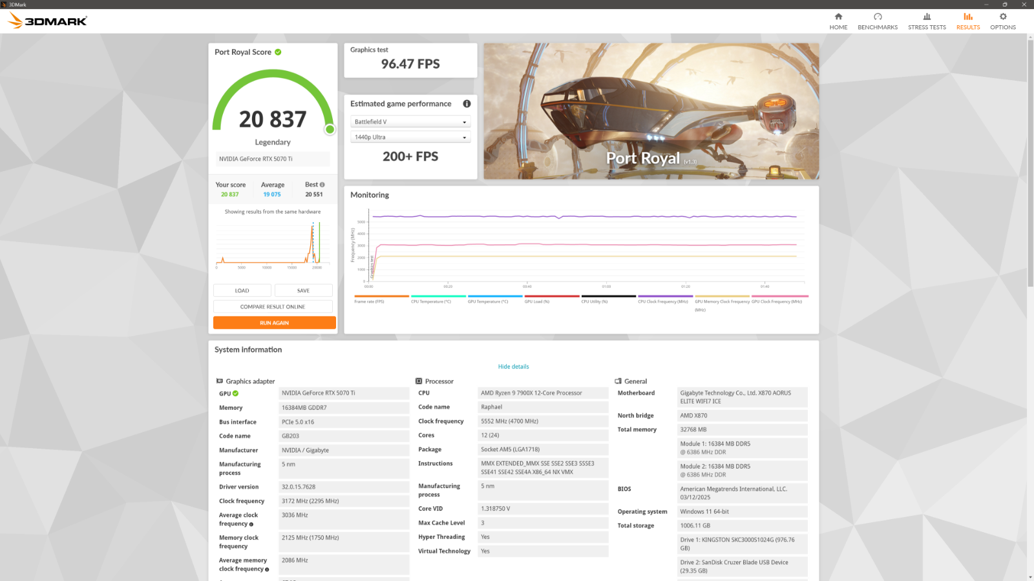Click info icon on Average memory clock frequency
This screenshot has width=1034, height=581.
267,569
